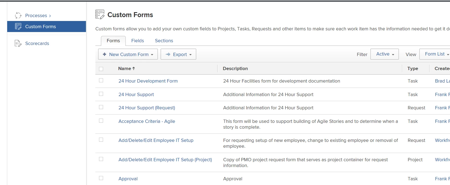450x185 pixels.
Task: Open the Active filter dropdown
Action: [x=384, y=54]
